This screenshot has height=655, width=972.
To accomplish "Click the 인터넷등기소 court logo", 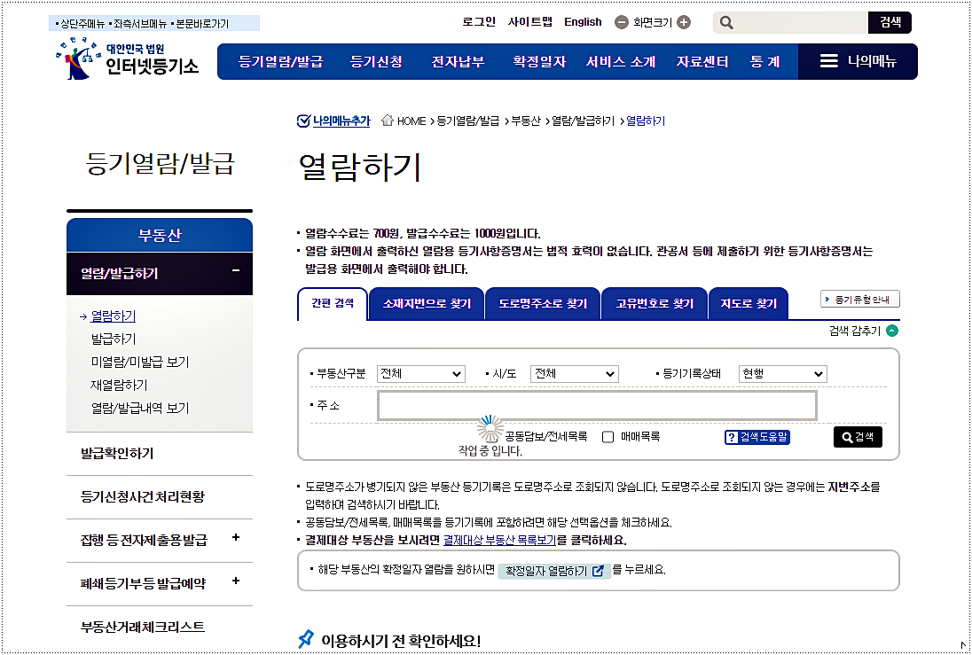I will click(x=127, y=59).
